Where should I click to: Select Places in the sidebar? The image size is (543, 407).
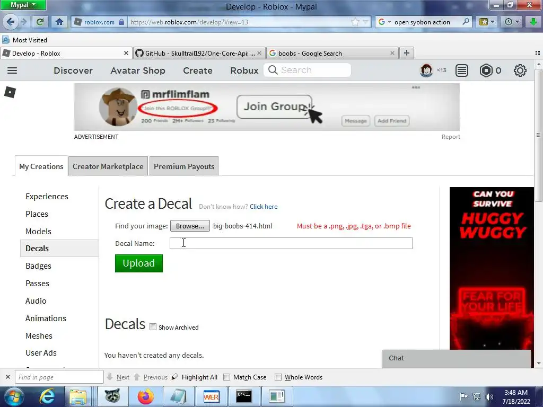pyautogui.click(x=37, y=214)
